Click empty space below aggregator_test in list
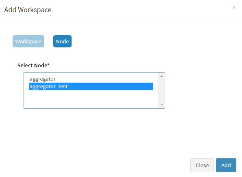 [91, 99]
